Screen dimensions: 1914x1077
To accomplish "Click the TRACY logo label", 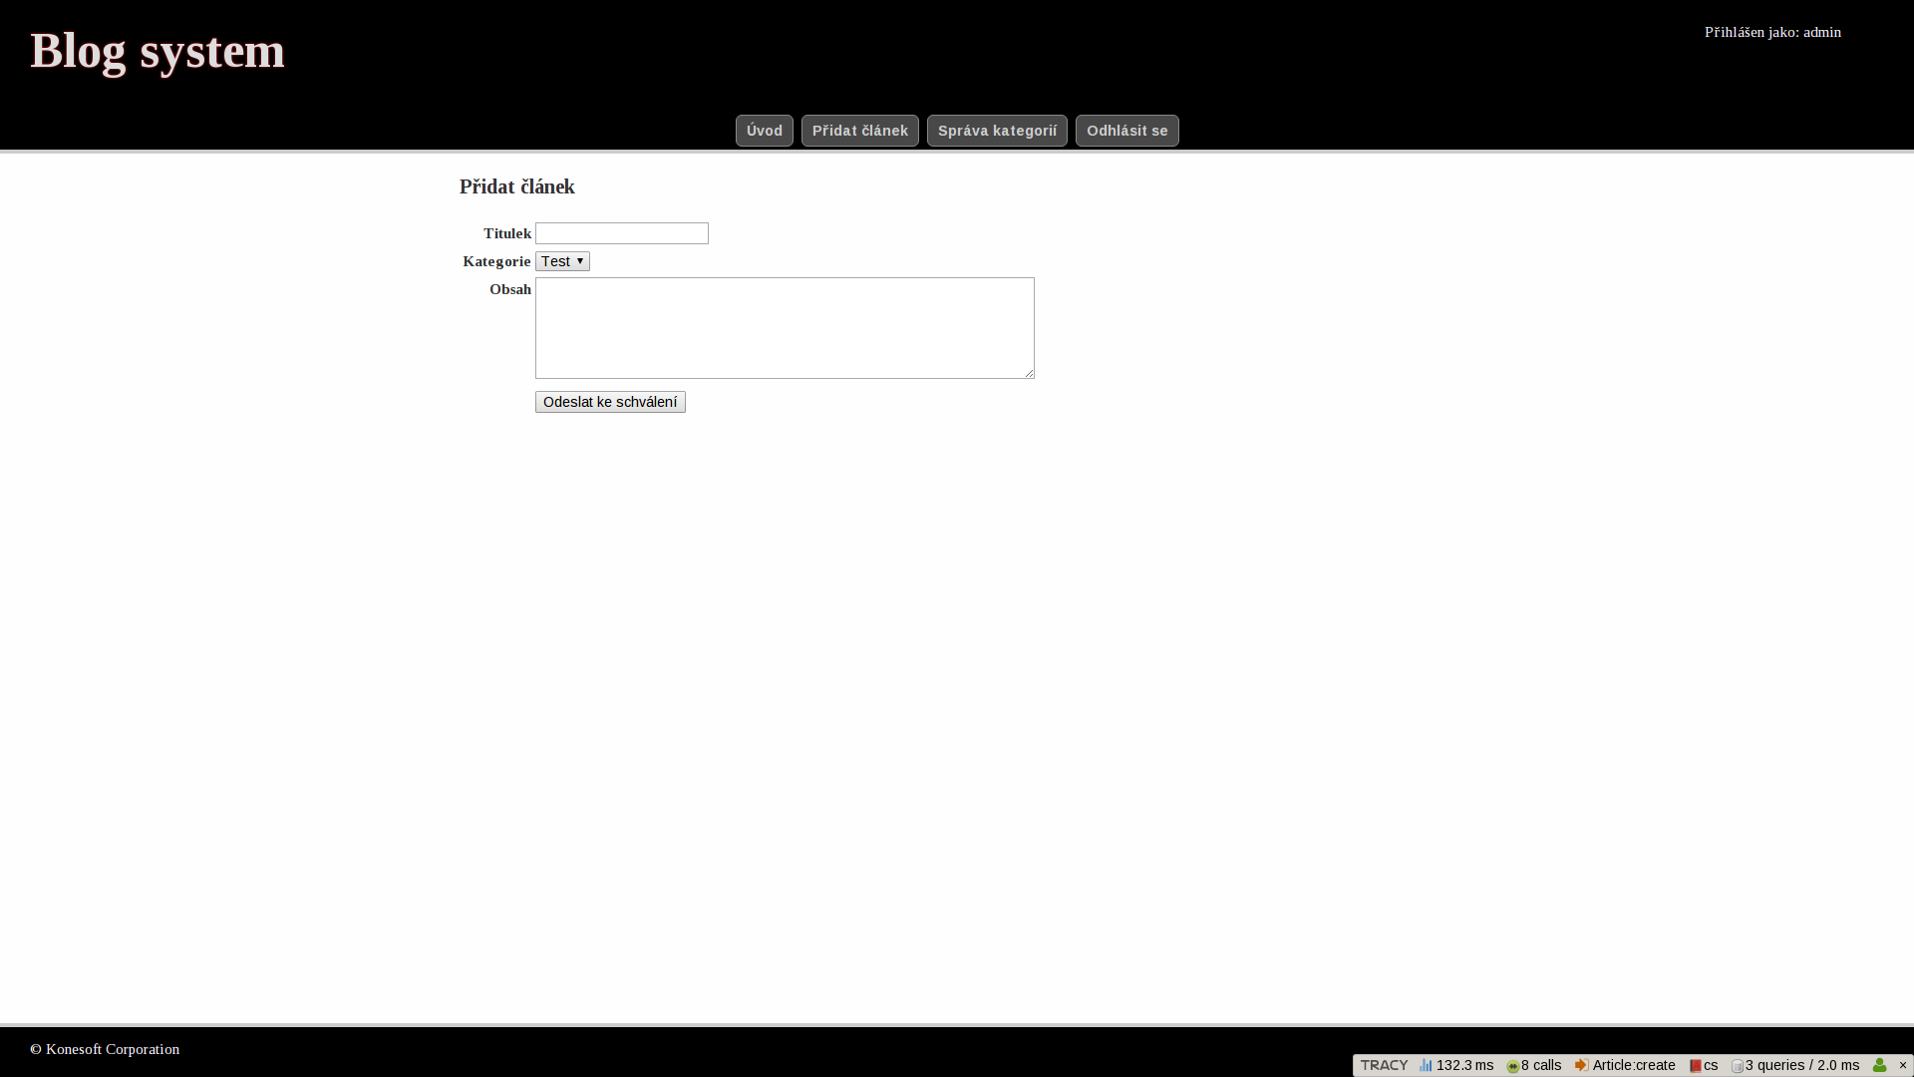I will click(1384, 1065).
